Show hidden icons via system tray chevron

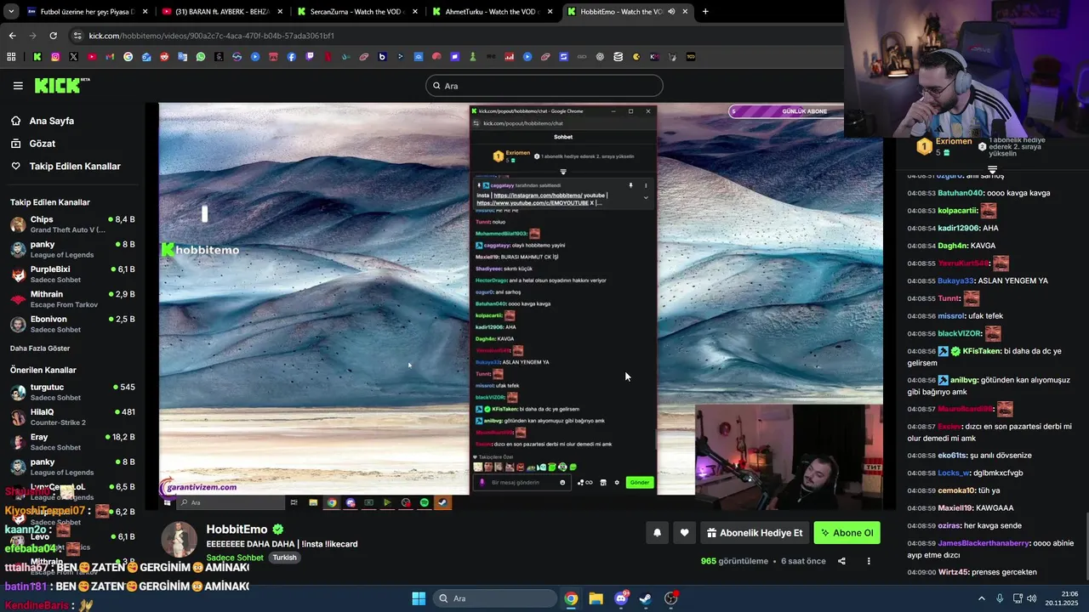point(981,598)
